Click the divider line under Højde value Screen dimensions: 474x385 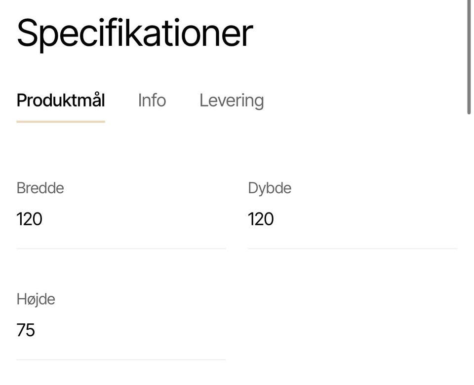(121, 359)
